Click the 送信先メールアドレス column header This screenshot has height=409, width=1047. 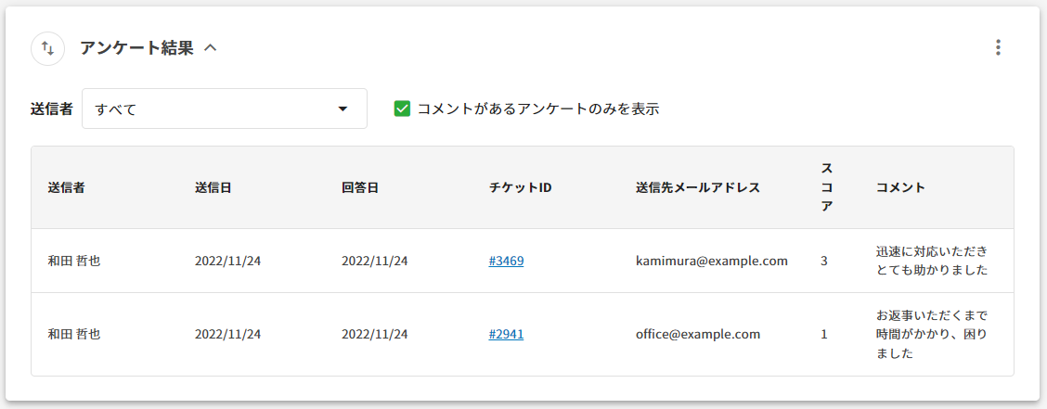(697, 187)
